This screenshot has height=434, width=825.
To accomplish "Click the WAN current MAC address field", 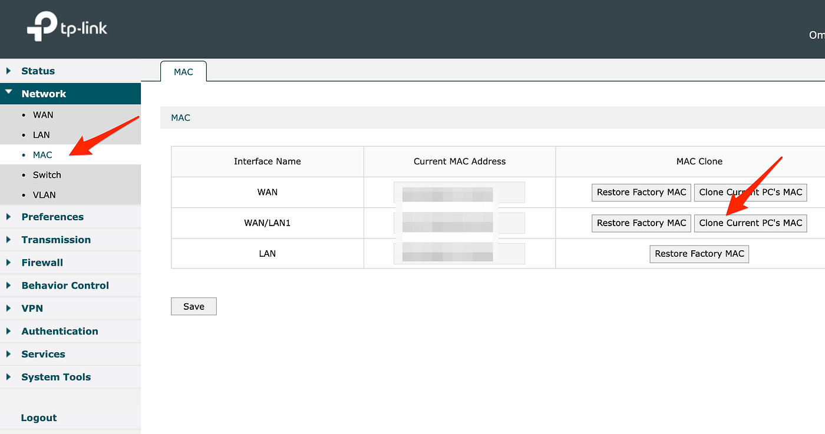I will 459,193.
